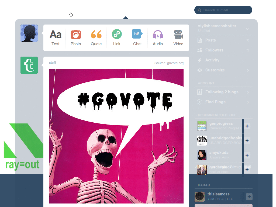Image resolution: width=276 pixels, height=207 pixels.
Task: Open the Privacy footer link
Action: (x=236, y=167)
